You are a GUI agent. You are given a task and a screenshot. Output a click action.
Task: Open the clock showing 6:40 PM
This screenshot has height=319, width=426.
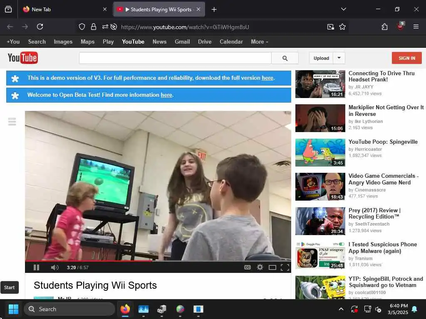[x=398, y=309]
